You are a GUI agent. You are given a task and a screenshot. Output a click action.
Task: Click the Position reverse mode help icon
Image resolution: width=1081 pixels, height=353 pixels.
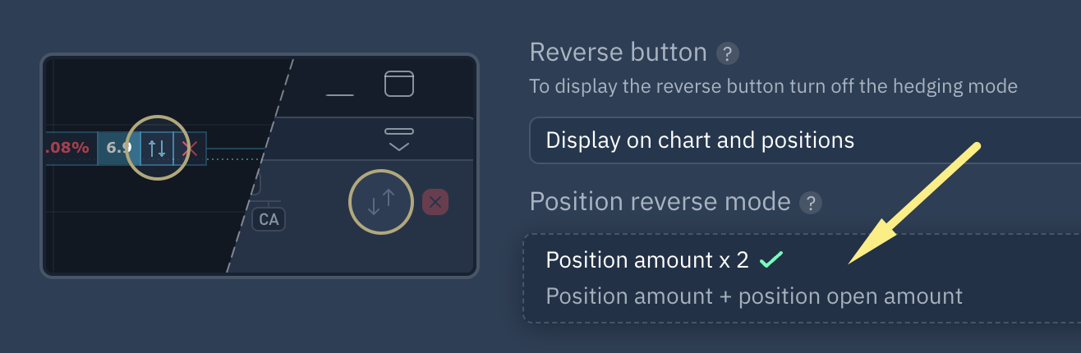(x=811, y=202)
